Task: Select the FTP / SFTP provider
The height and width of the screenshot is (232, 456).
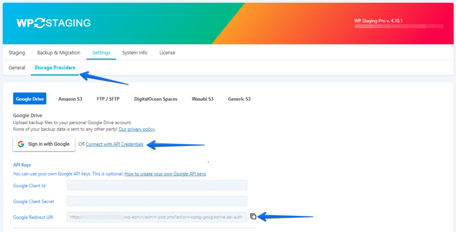Action: (108, 99)
